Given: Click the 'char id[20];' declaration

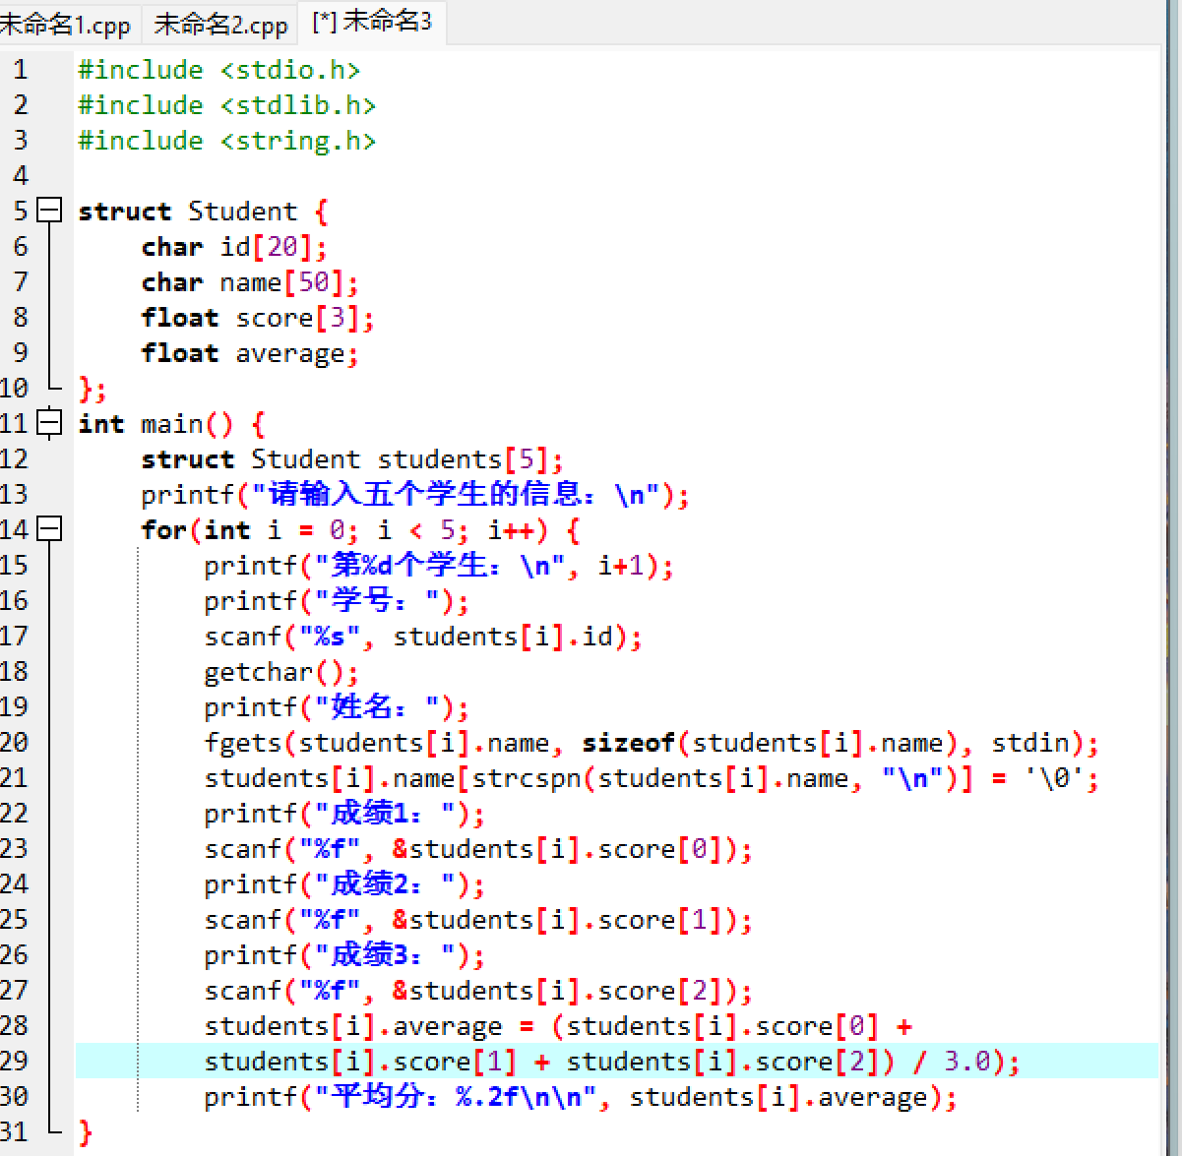Looking at the screenshot, I should 234,247.
